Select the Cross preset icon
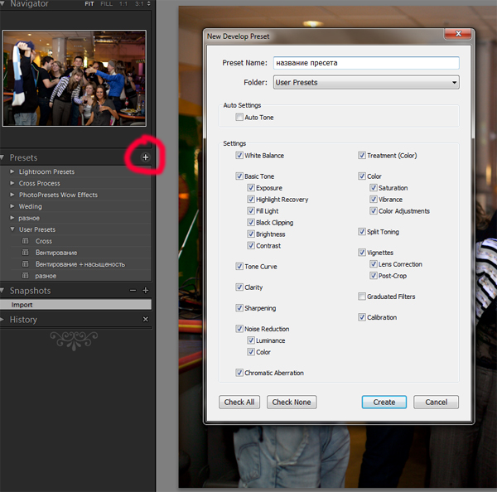 click(25, 241)
